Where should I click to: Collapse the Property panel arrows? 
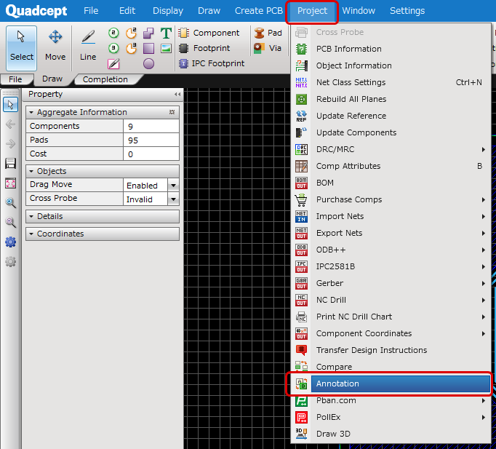click(177, 95)
